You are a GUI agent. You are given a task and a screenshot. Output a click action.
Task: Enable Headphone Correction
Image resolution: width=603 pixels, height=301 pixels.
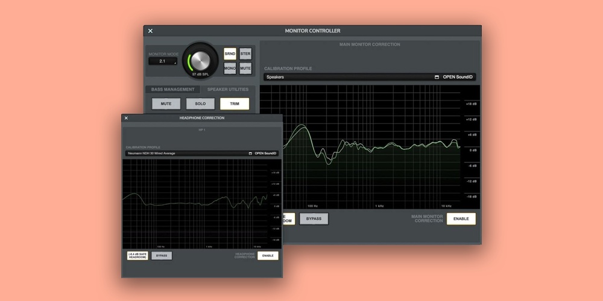tap(268, 256)
